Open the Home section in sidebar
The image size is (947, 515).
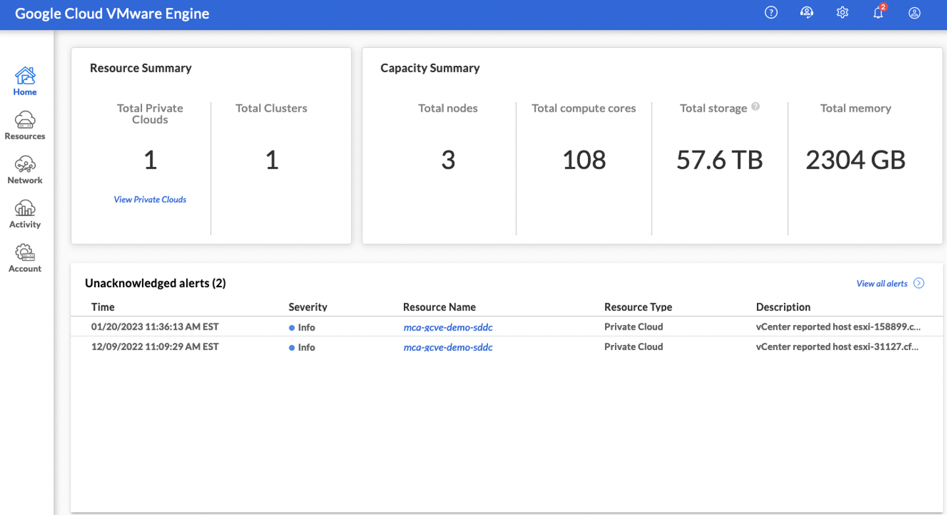click(25, 81)
